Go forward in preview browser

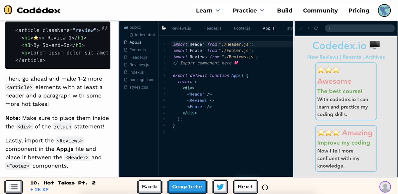308,28
